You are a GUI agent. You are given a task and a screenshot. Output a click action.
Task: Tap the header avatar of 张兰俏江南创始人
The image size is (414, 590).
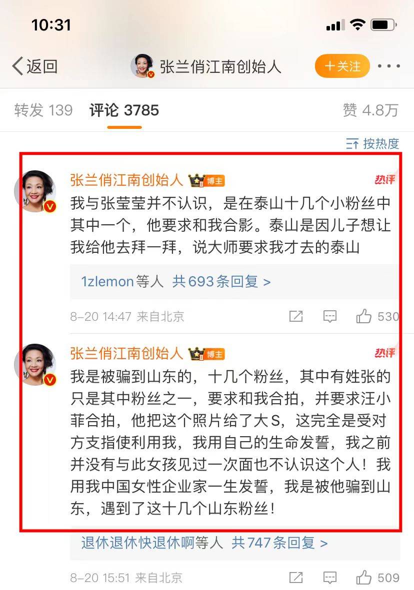click(142, 66)
